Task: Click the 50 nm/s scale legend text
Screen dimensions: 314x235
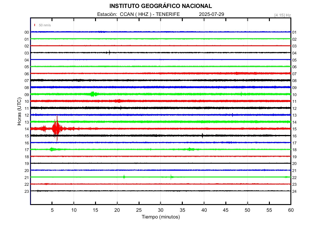Action: pyautogui.click(x=45, y=25)
